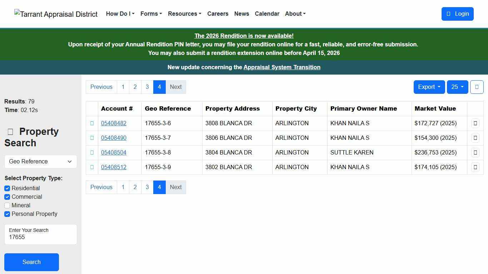Click the icon button beside the 25 dropdown
Image resolution: width=488 pixels, height=274 pixels.
tap(477, 87)
